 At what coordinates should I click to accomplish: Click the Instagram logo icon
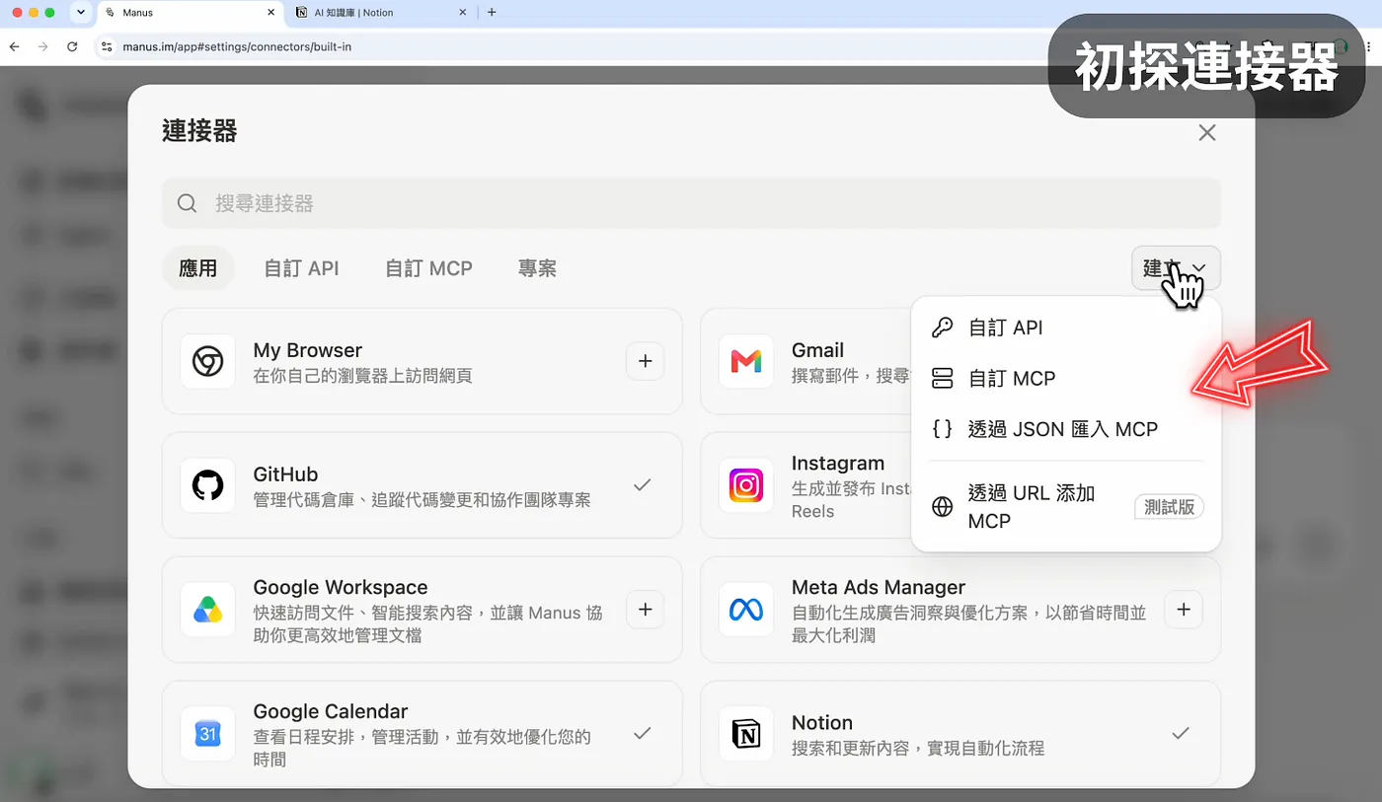pos(746,485)
